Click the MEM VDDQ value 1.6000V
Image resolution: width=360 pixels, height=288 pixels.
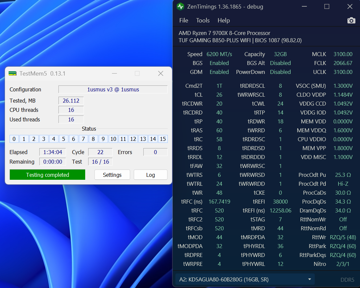click(343, 130)
